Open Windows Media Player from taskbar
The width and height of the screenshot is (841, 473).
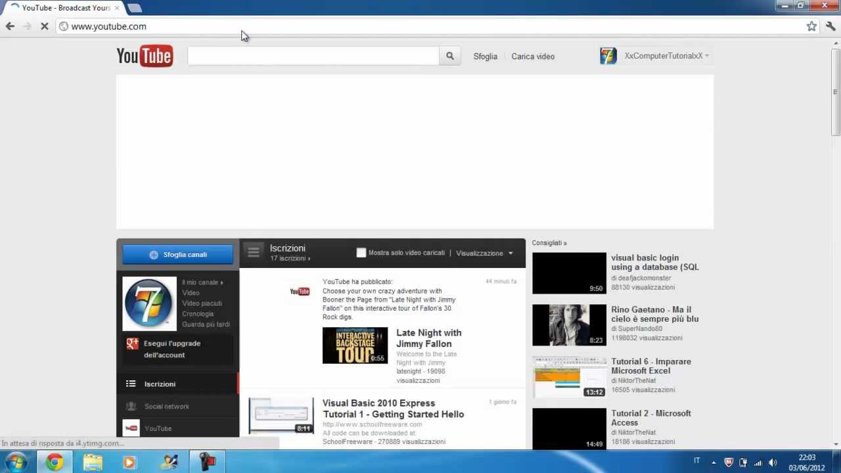[129, 462]
